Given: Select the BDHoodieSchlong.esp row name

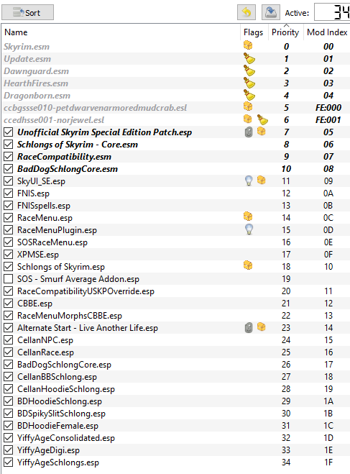Looking at the screenshot, I should point(60,401).
